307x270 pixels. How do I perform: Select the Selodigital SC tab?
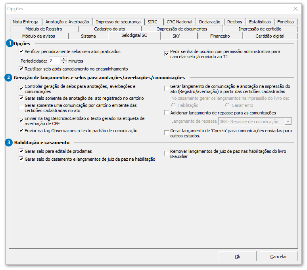(134, 35)
